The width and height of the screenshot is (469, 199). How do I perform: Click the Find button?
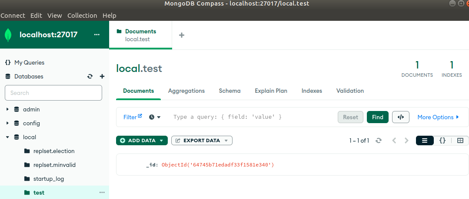(x=377, y=117)
